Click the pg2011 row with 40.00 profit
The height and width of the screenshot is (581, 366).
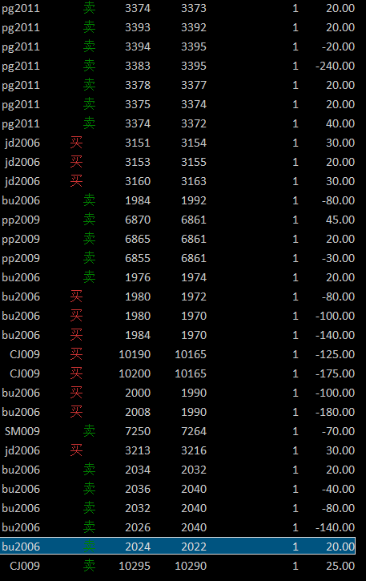[178, 123]
